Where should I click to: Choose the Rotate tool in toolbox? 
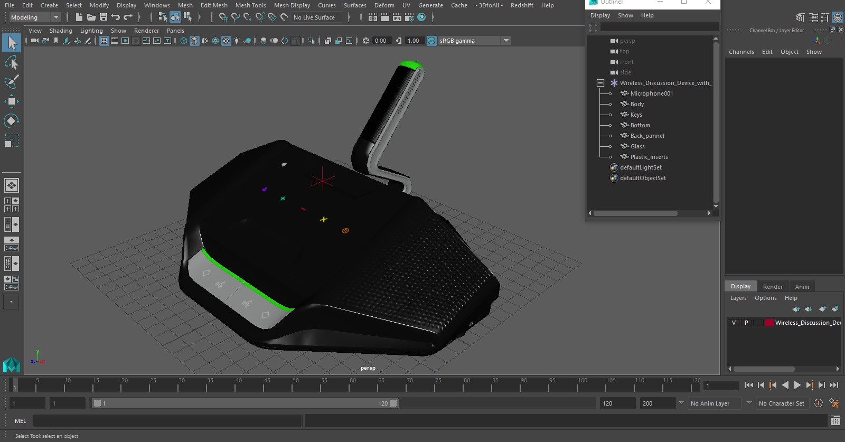11,121
